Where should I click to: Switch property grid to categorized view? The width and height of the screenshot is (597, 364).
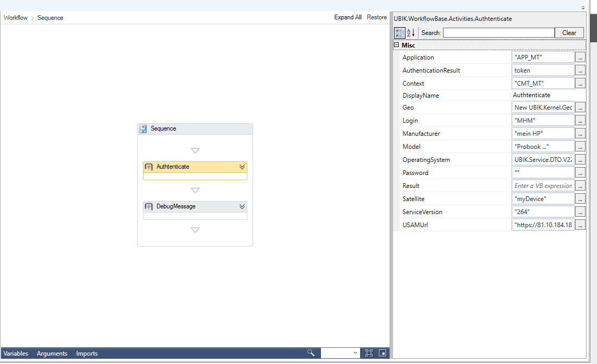(399, 33)
